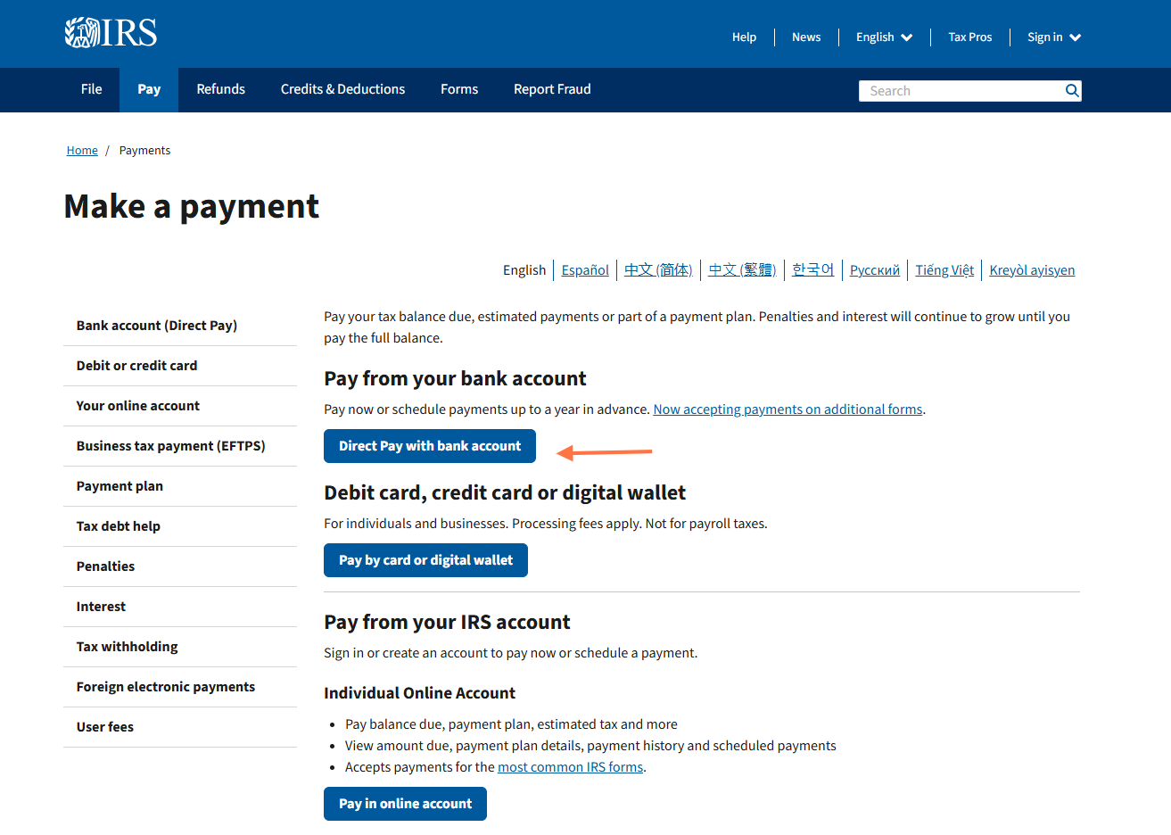Viewport: 1171px width, 835px height.
Task: Open Debit or credit card sidebar item
Action: tap(180, 366)
